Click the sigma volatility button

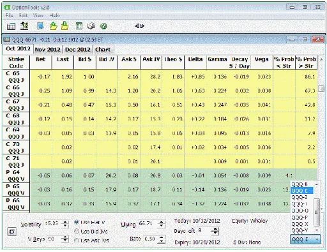(x=12, y=232)
